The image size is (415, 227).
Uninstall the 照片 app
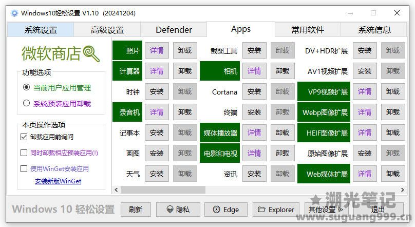185,50
